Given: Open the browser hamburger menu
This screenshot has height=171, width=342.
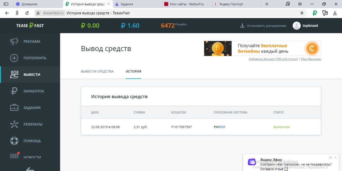Looking at the screenshot, I should pyautogui.click(x=300, y=4).
